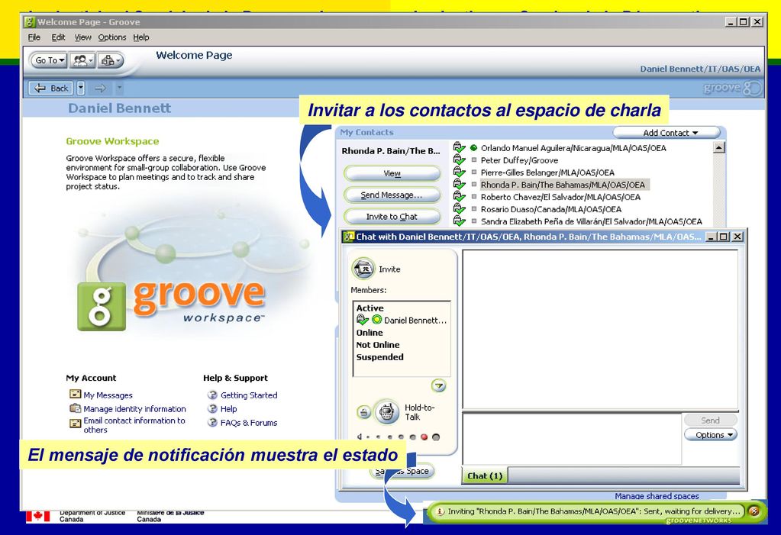Open the Help link under Help & Support
Screen dimensions: 781x535
click(228, 409)
